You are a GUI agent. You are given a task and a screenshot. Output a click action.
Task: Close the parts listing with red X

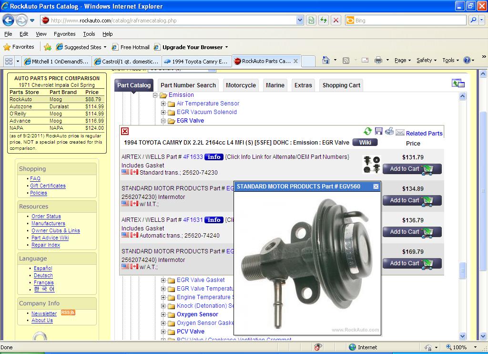click(x=125, y=131)
